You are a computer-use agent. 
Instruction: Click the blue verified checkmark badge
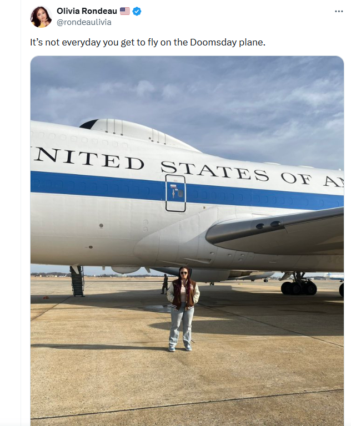pos(137,11)
